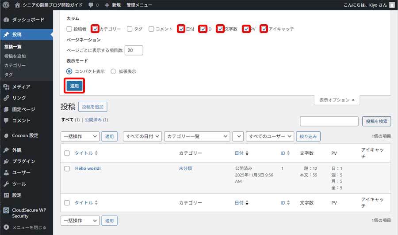
Task: Click the リンク chain icon in sidebar
Action: 6,98
